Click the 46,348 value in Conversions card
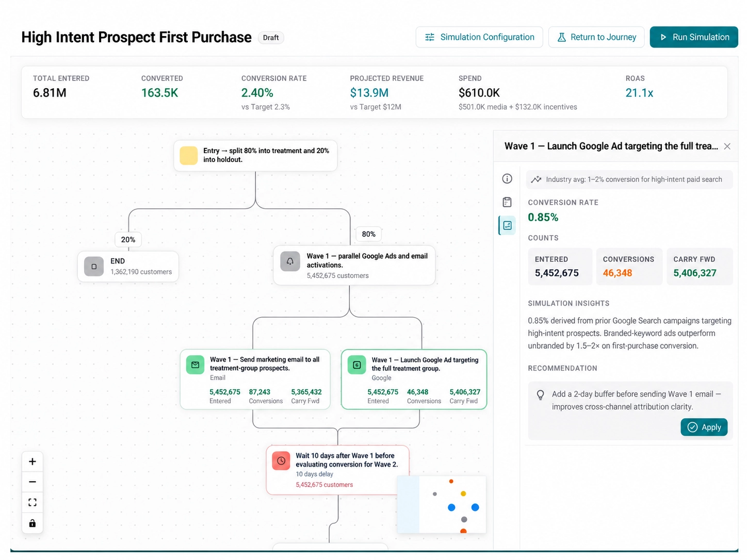This screenshot has width=747, height=560. pyautogui.click(x=618, y=273)
